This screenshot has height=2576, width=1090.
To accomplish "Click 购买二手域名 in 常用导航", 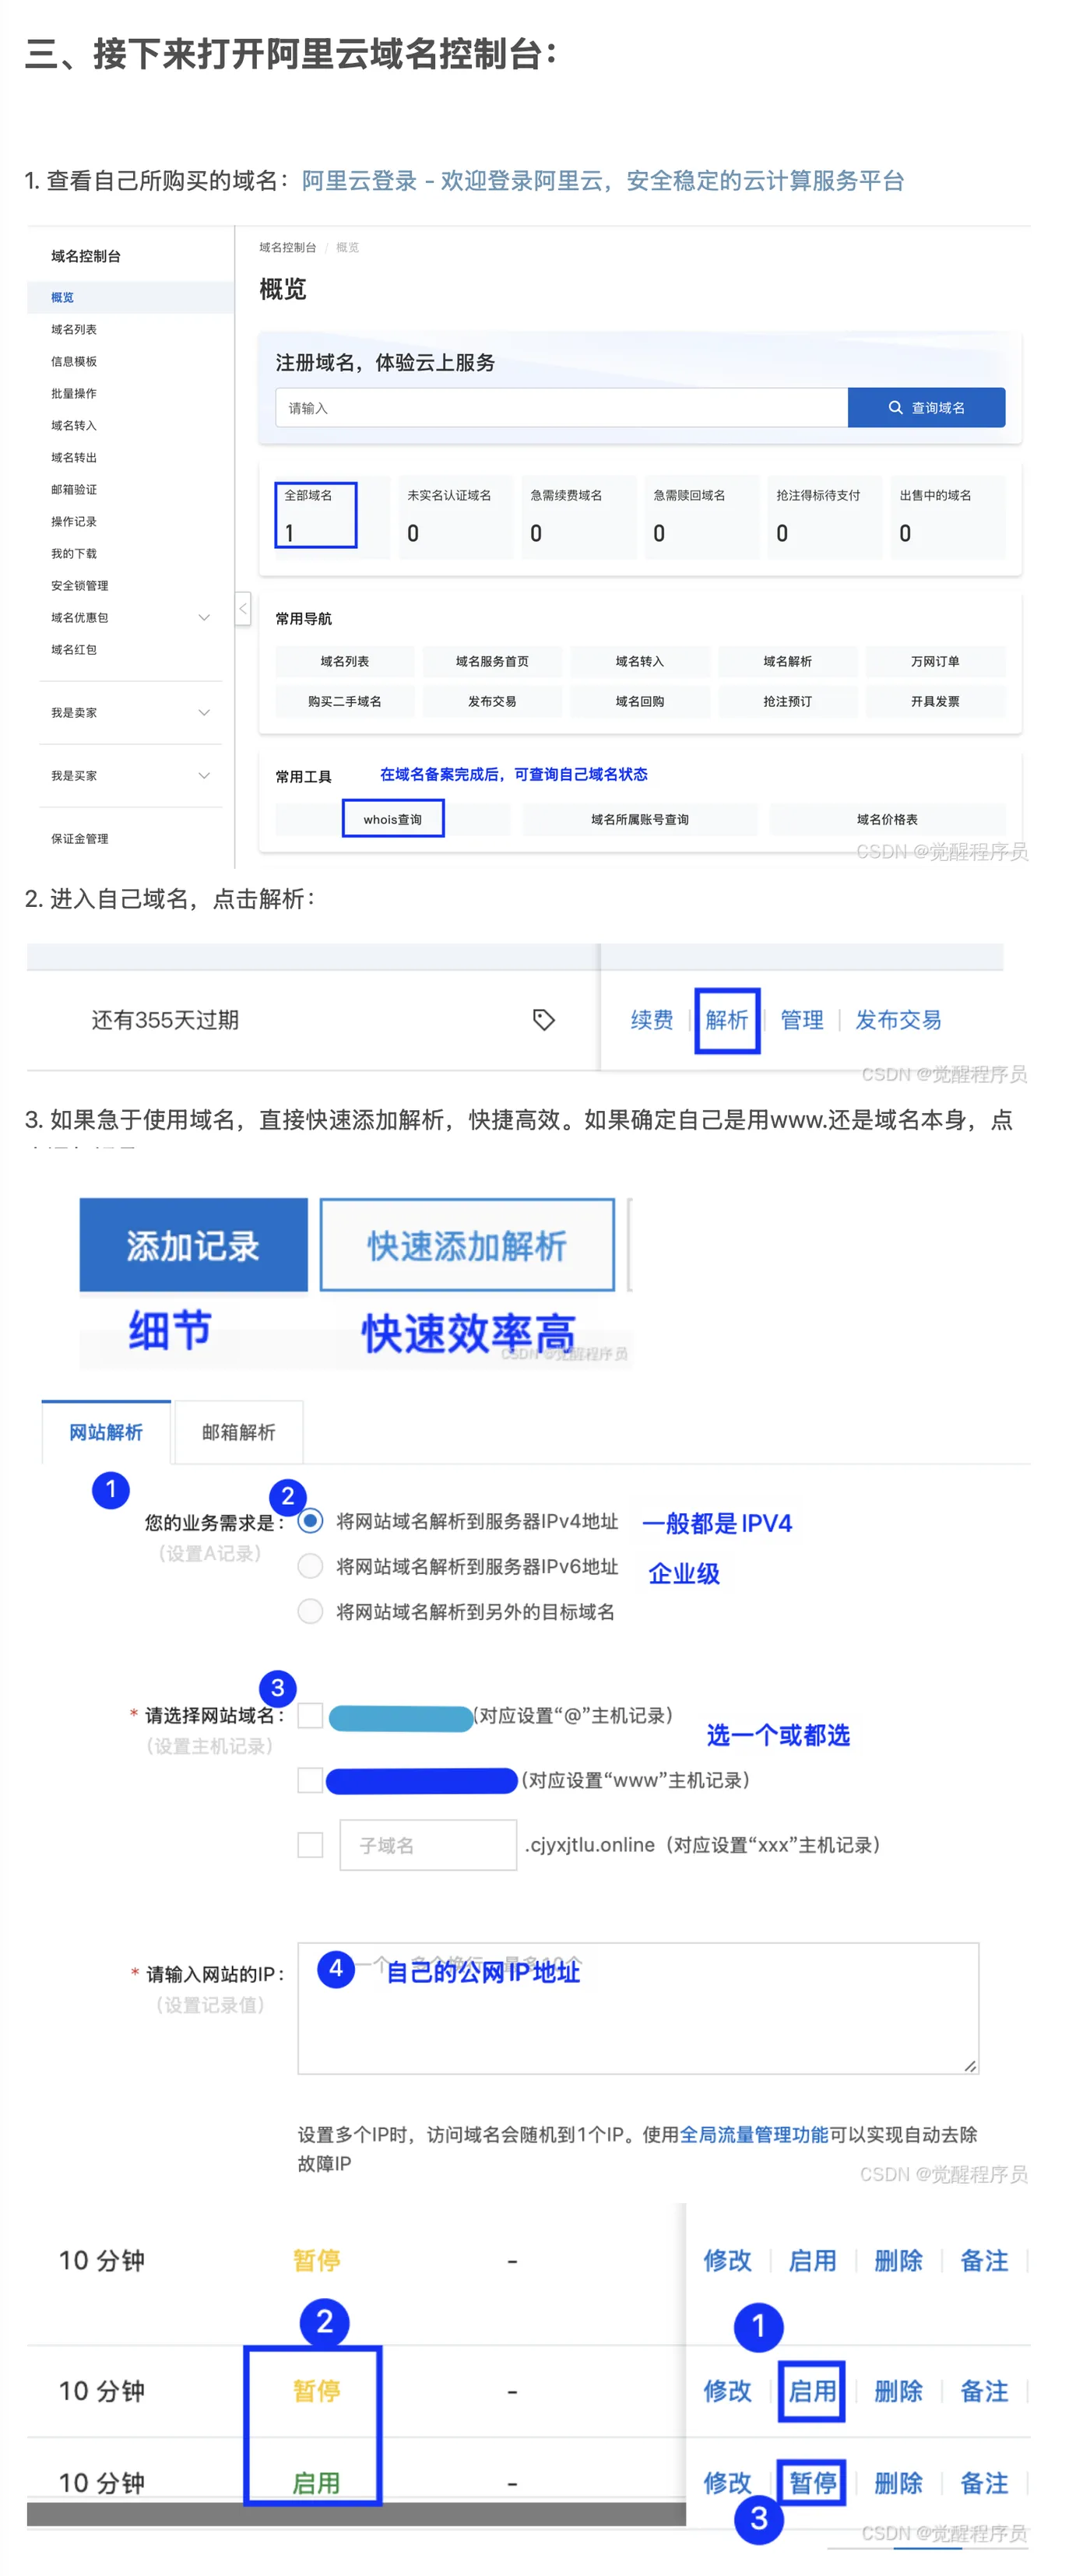I will pyautogui.click(x=345, y=701).
